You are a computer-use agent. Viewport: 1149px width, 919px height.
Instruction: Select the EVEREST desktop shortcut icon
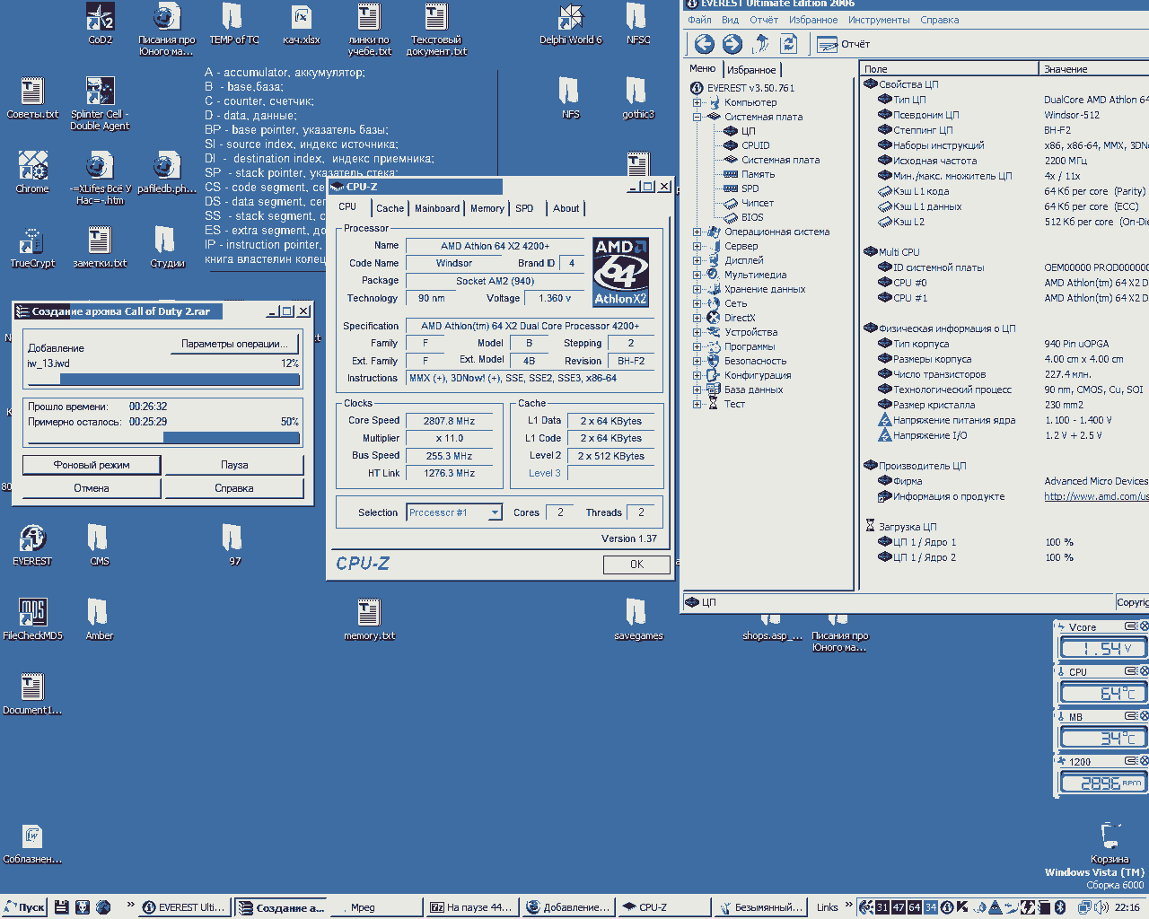click(x=32, y=546)
